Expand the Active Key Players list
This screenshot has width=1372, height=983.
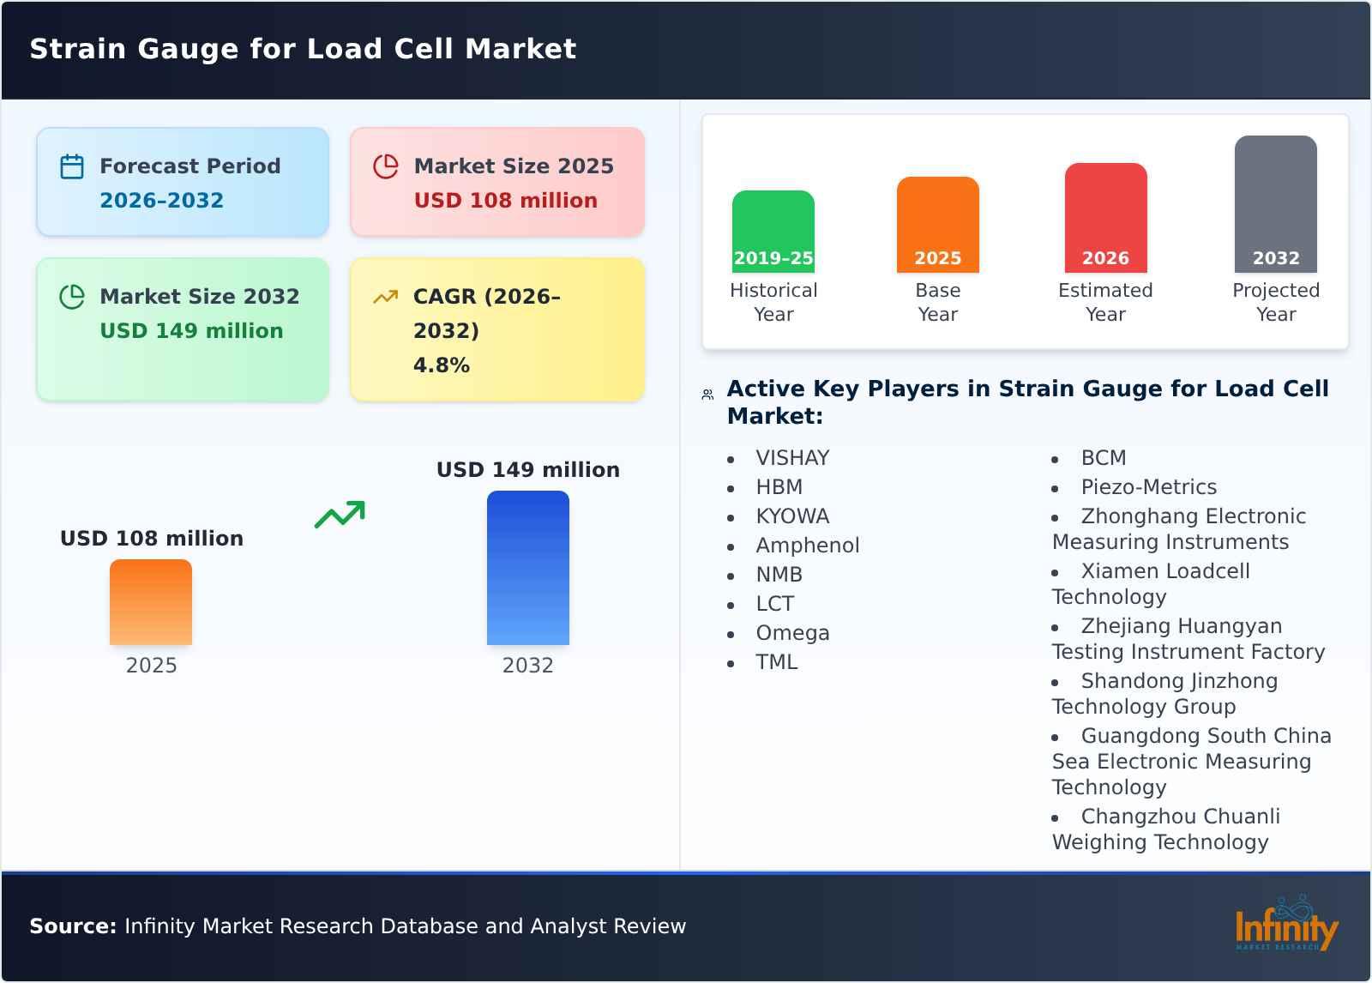coord(1027,403)
